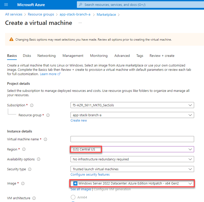Open app-stack-branch-a breadcrumb link

75,14
